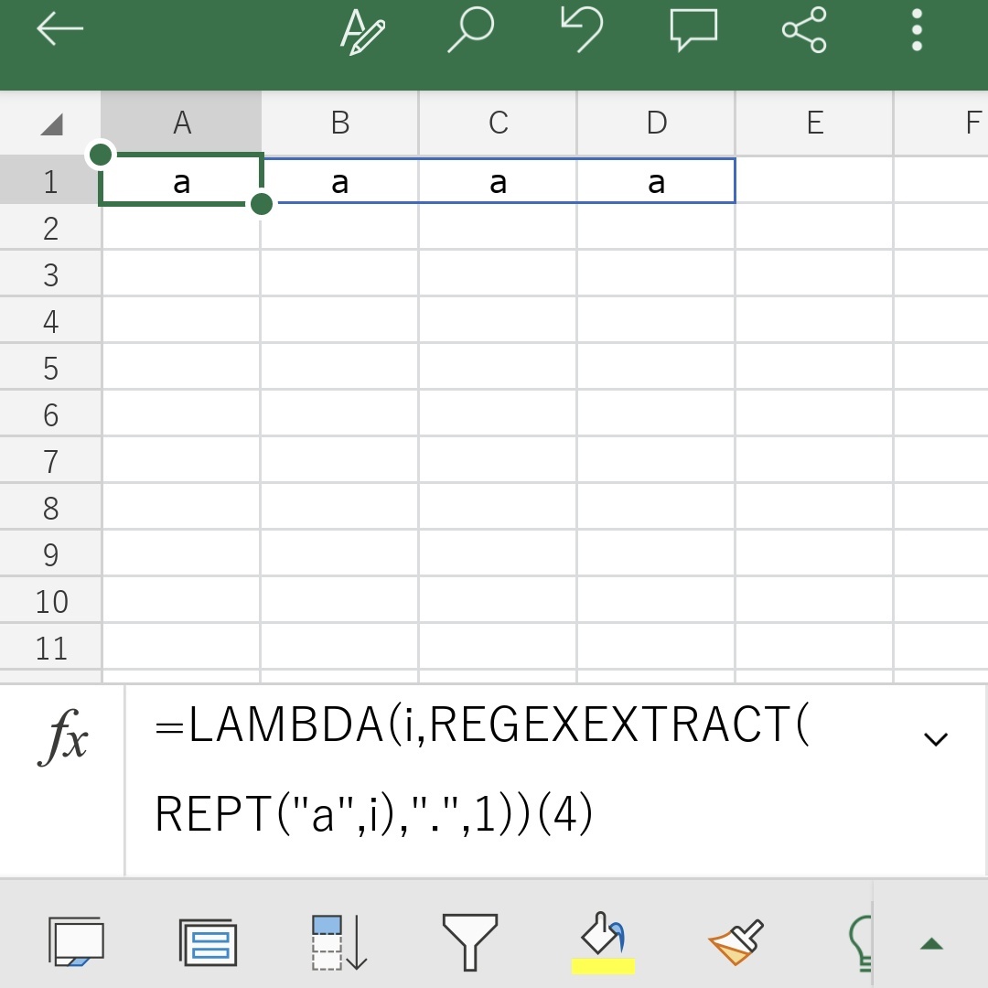Select cell D1 containing a
Viewport: 988px width, 988px height.
(x=657, y=181)
